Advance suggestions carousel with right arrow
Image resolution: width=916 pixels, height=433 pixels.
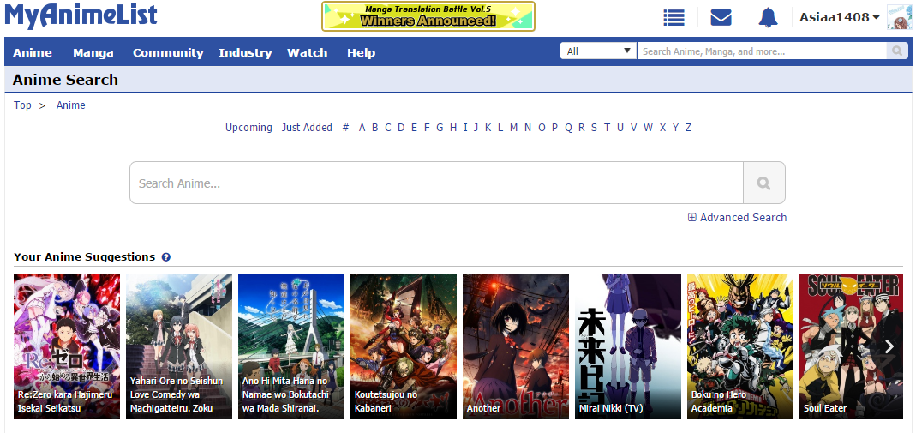(889, 346)
